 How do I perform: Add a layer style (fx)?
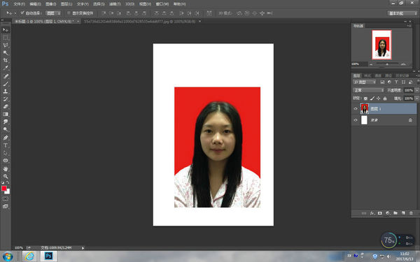coord(372,213)
